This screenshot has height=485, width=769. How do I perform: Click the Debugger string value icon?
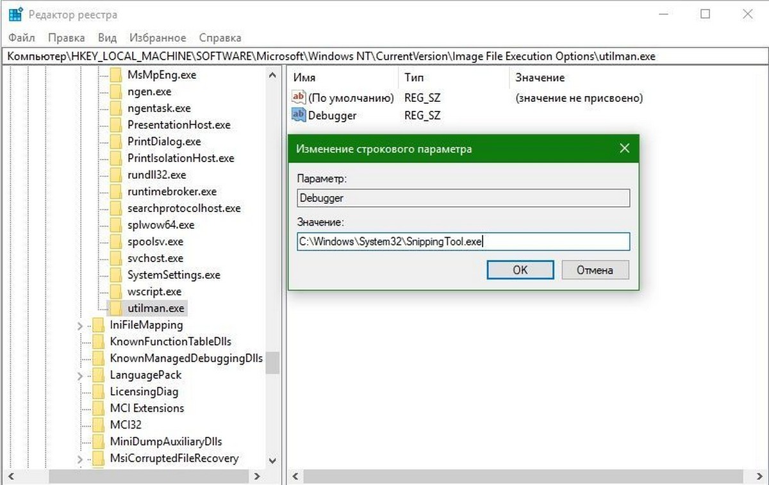(299, 115)
